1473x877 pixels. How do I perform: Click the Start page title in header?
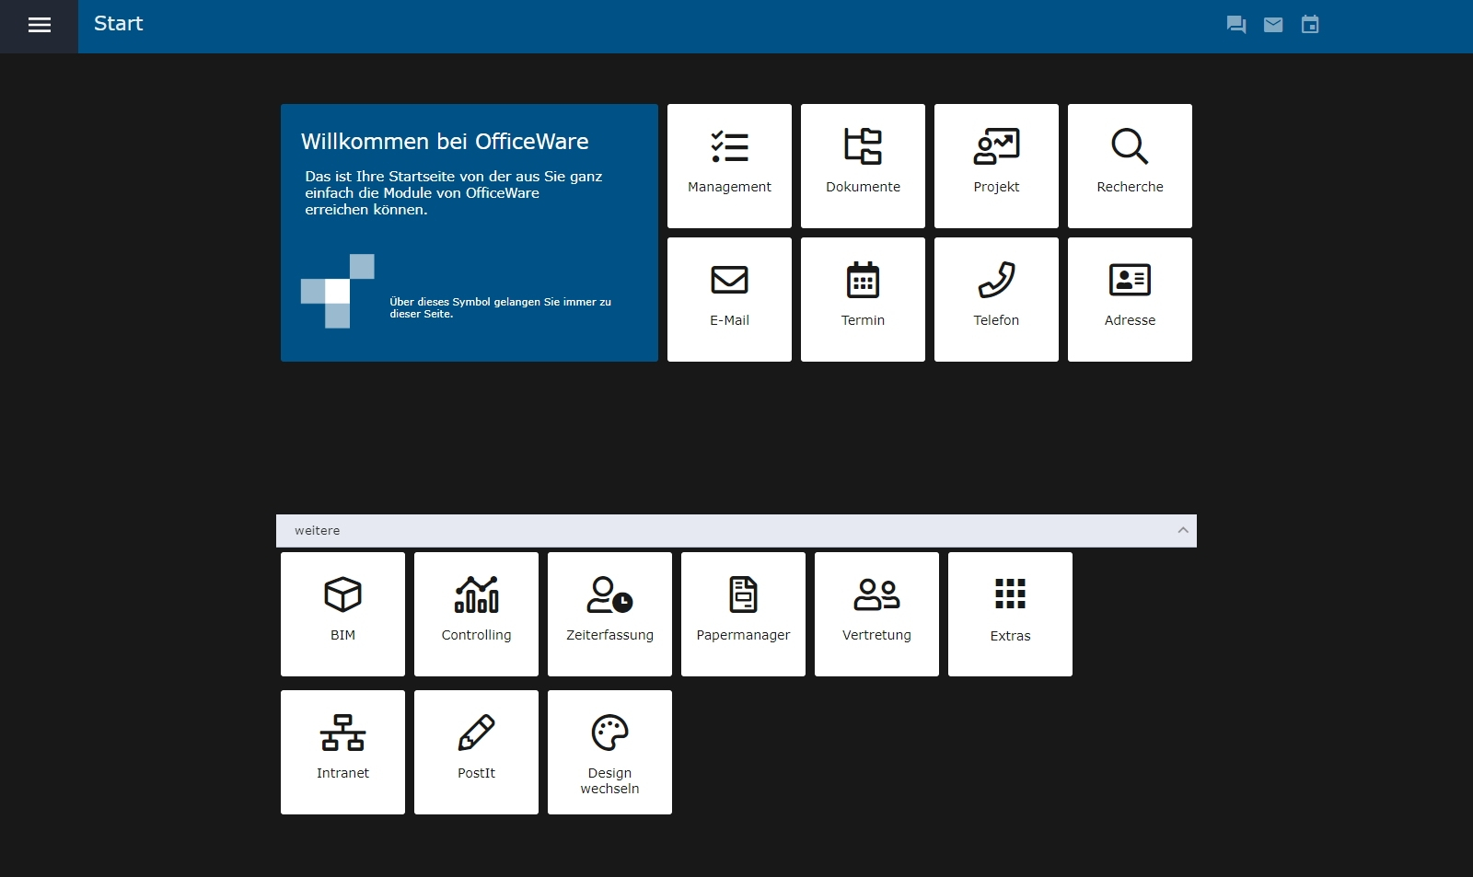click(119, 24)
